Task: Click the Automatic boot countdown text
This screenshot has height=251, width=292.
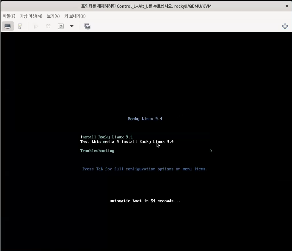Action: (x=145, y=201)
